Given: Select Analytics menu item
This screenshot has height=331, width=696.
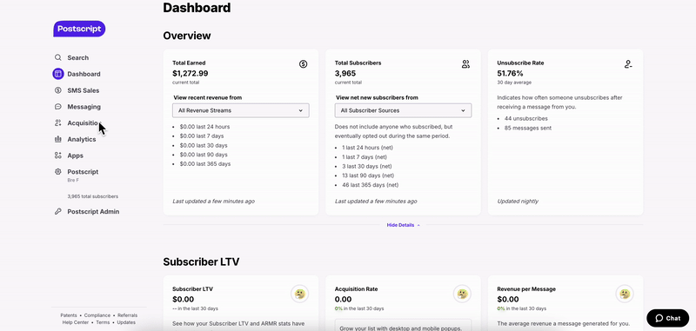Looking at the screenshot, I should [82, 139].
